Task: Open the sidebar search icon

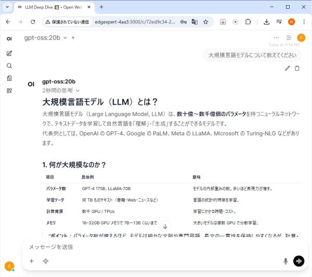Action: coord(9,66)
